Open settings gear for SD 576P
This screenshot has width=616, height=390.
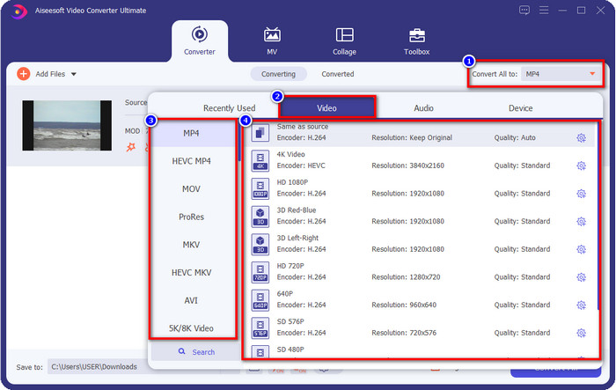pyautogui.click(x=581, y=333)
